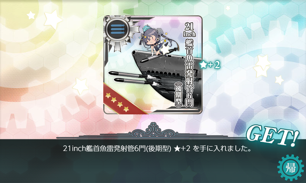
Task: Select the 21inch torpedo equipment card
Action: [x=153, y=65]
